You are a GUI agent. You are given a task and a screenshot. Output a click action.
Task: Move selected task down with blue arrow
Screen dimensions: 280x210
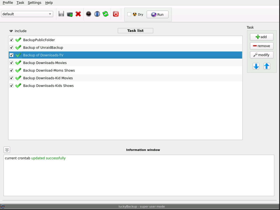click(x=256, y=66)
